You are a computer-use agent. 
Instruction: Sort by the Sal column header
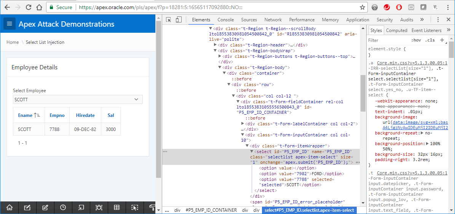point(111,115)
